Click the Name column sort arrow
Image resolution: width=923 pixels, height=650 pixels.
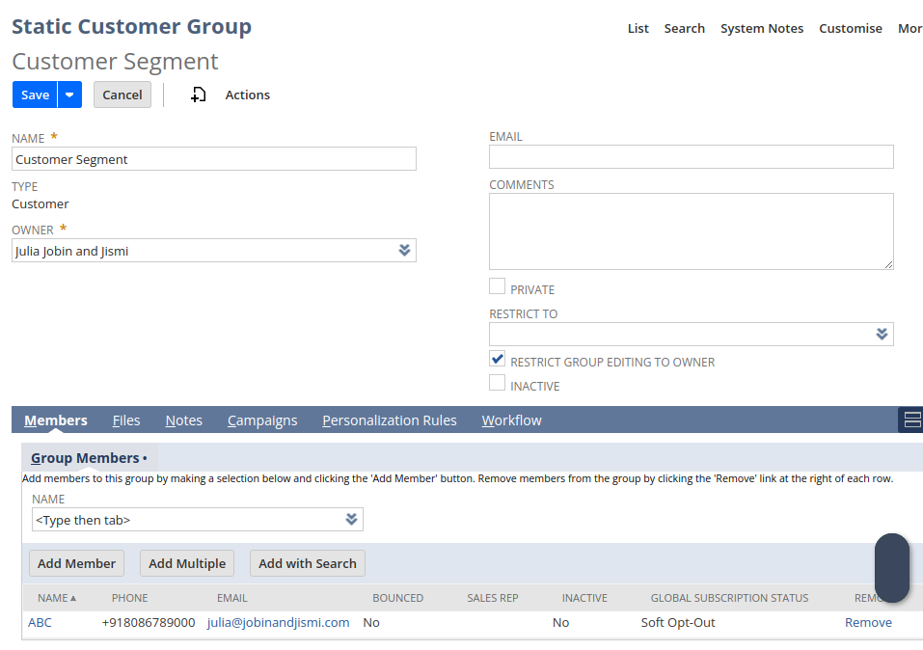pos(73,599)
